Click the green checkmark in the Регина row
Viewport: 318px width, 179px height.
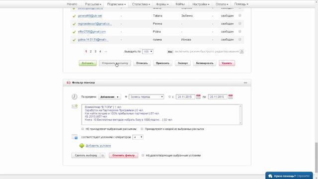tap(74, 24)
